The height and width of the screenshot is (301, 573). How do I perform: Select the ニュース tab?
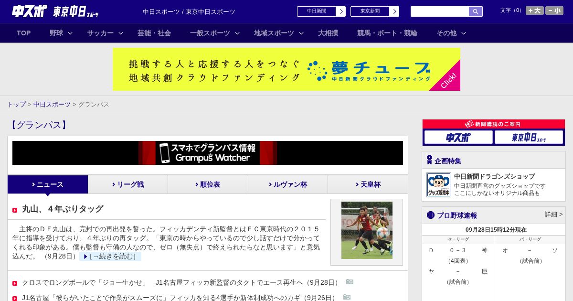(x=48, y=184)
